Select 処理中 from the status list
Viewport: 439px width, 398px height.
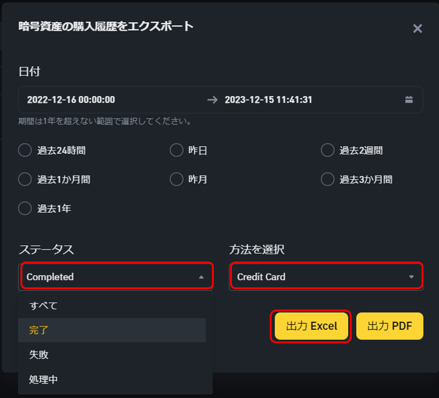(112, 379)
